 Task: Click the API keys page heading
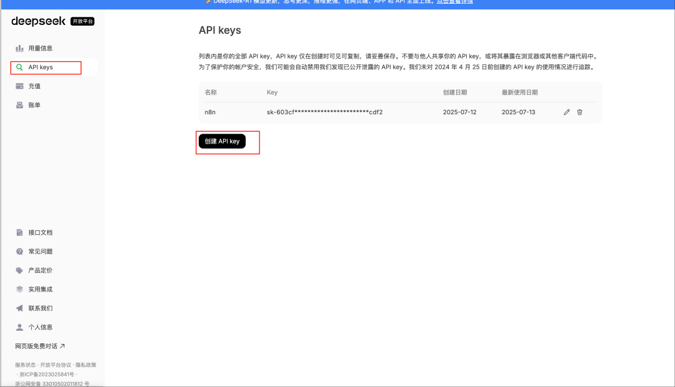click(219, 31)
